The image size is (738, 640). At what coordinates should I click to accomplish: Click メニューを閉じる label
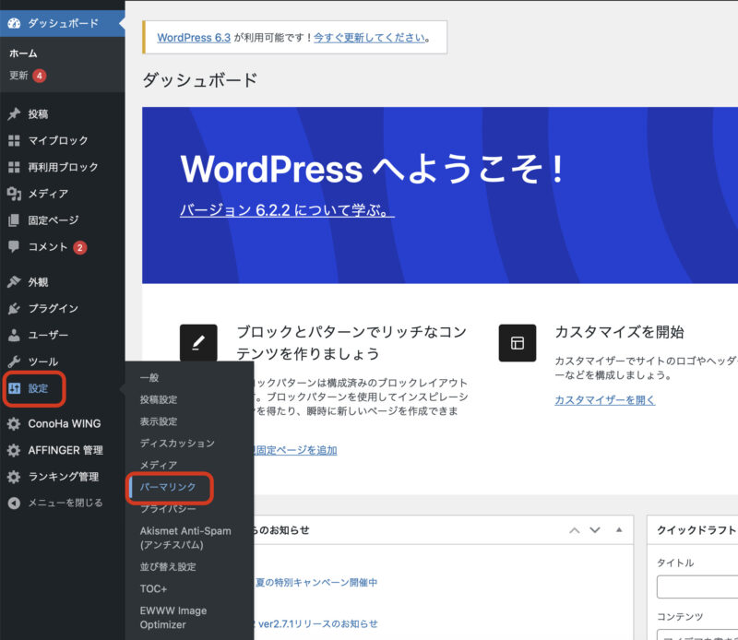tap(65, 504)
